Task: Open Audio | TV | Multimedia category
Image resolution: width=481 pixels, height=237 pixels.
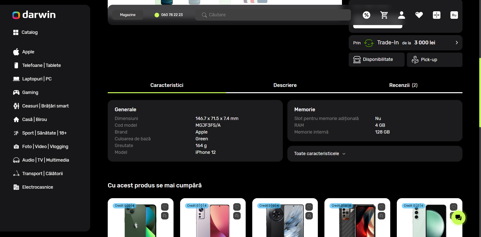Action: click(x=41, y=160)
